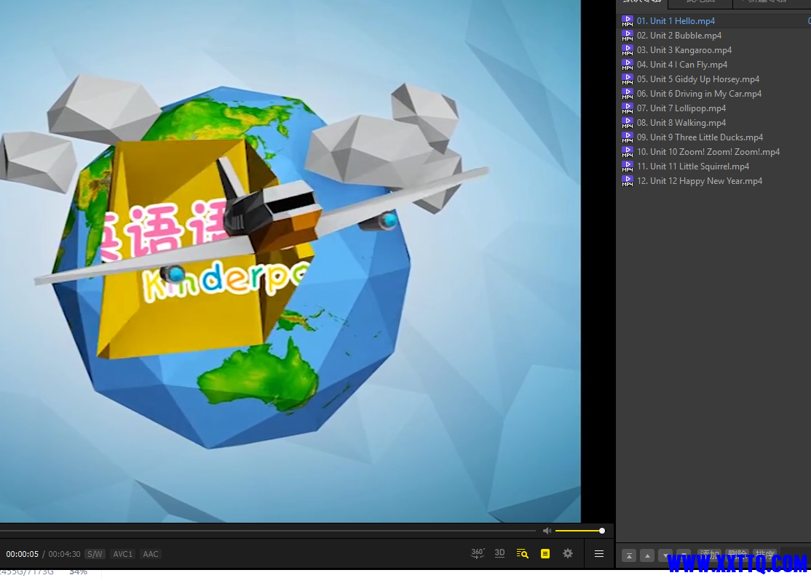Screen dimensions: 811x578
Task: Click the 添加 (add) playlist button
Action: coord(710,555)
